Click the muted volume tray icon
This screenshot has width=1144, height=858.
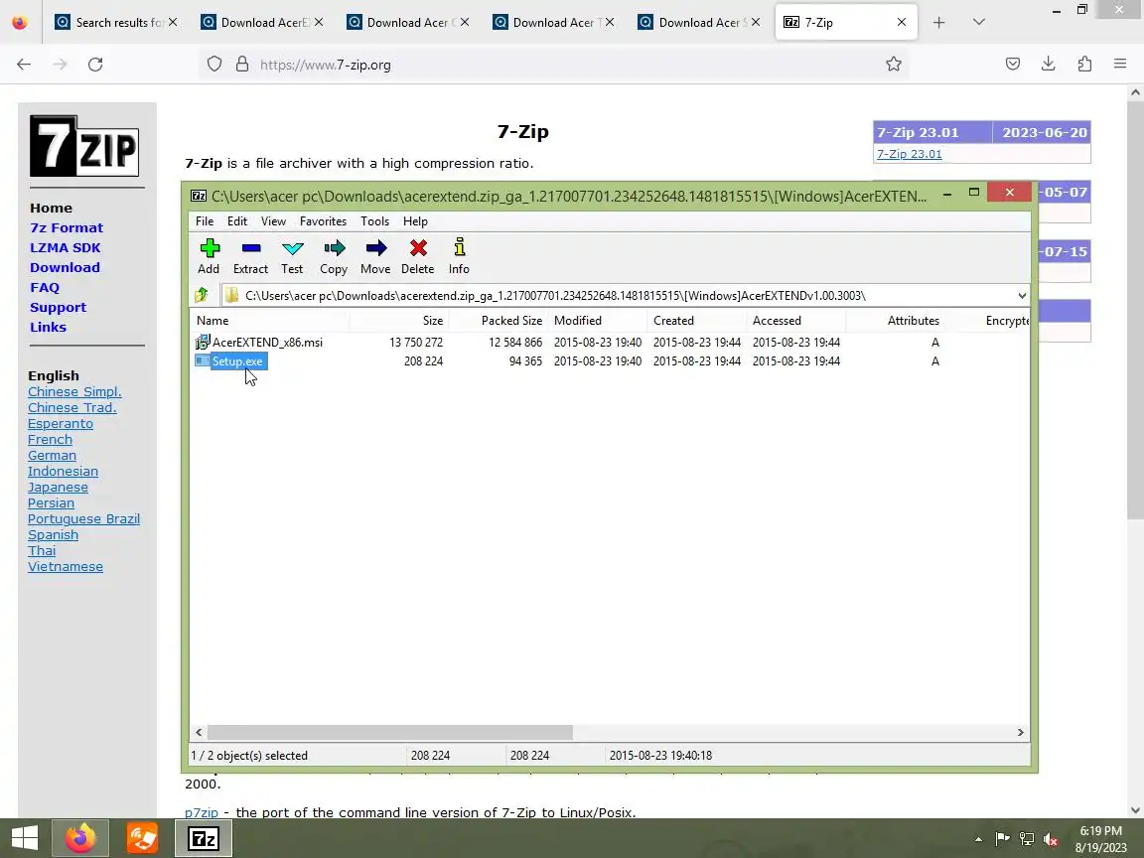pos(1051,839)
